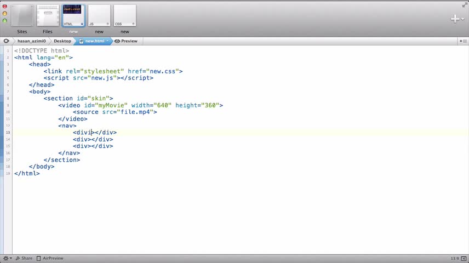Click the 13:9 cursor position indicator

click(x=455, y=259)
